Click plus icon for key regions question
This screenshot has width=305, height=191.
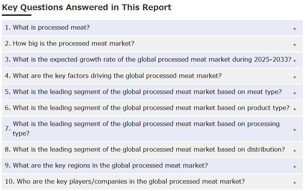coord(295,167)
